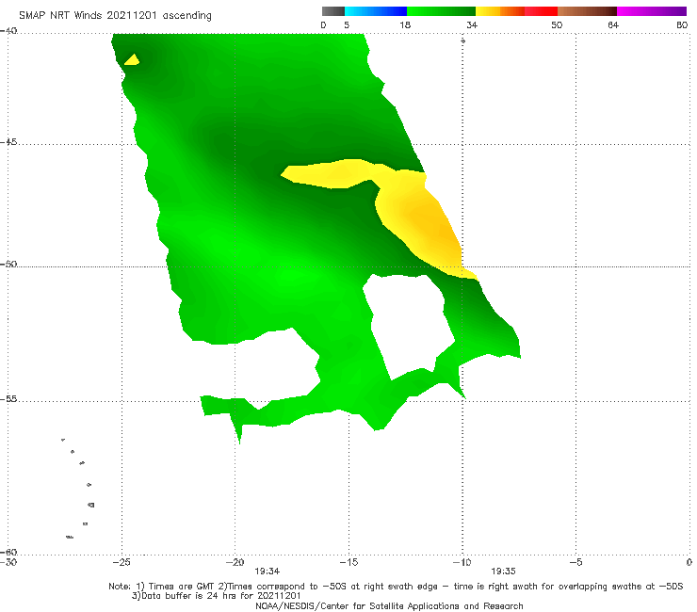
Task: Click the small yellow patch near top-left swath
Action: click(x=132, y=59)
